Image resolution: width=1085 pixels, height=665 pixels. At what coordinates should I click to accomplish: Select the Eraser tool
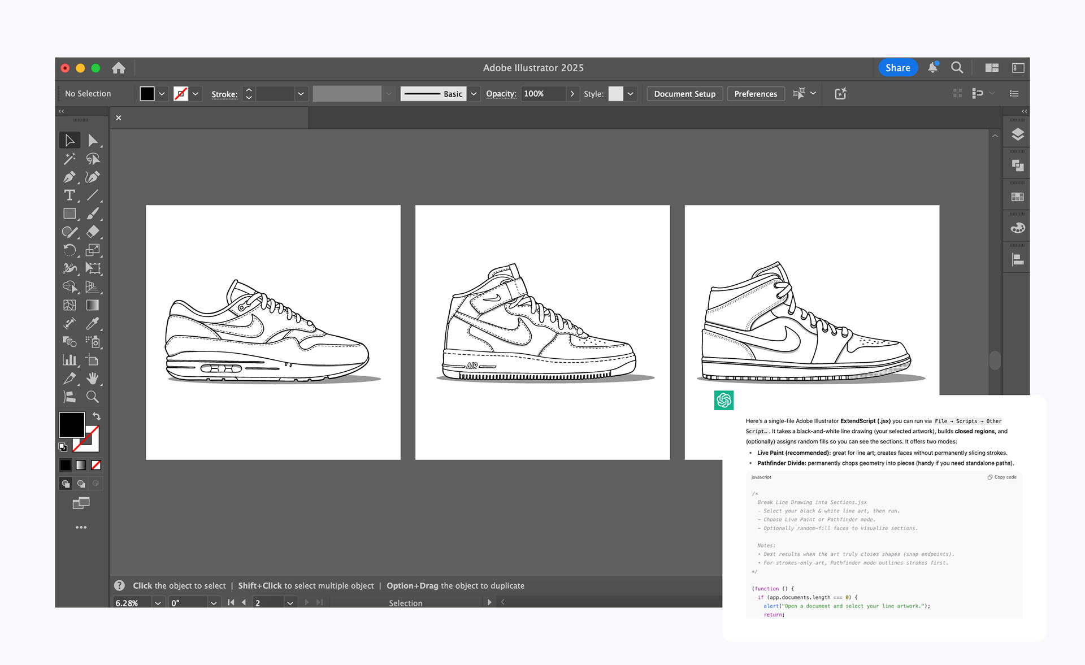click(93, 232)
